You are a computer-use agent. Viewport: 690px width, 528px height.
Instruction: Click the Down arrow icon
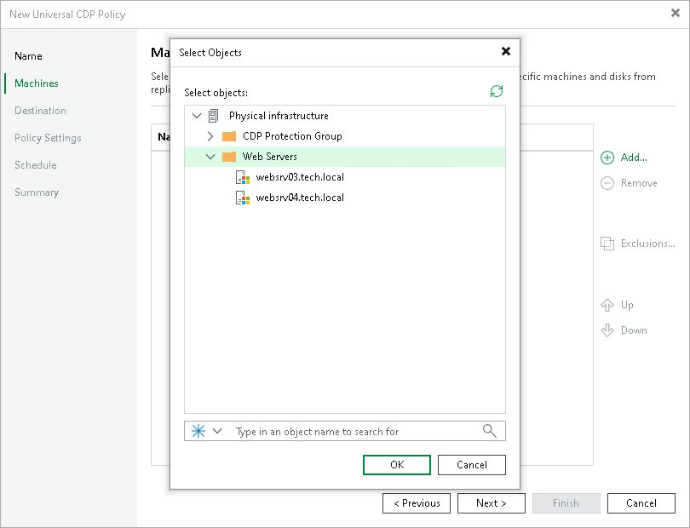(x=607, y=330)
